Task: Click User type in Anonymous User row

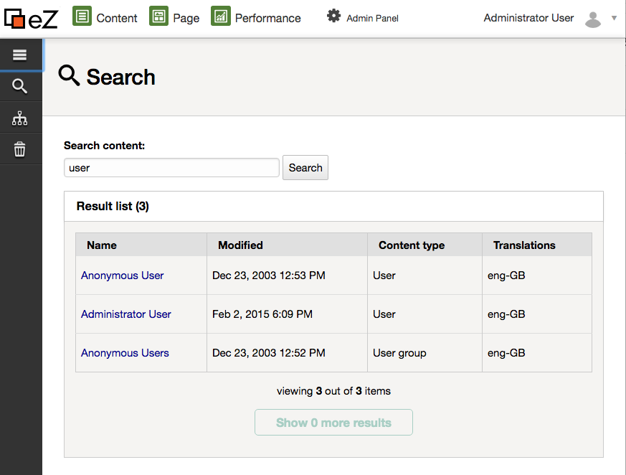Action: (x=384, y=276)
